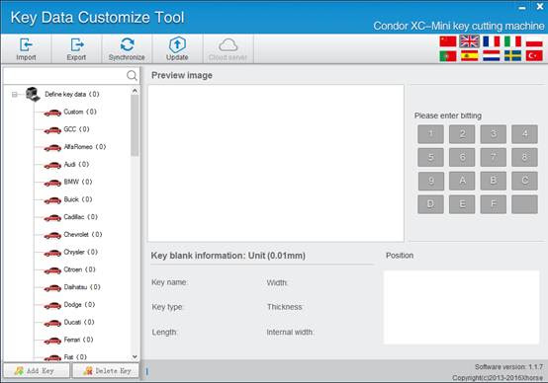Click inside the Position text box
The width and height of the screenshot is (548, 383).
point(461,307)
